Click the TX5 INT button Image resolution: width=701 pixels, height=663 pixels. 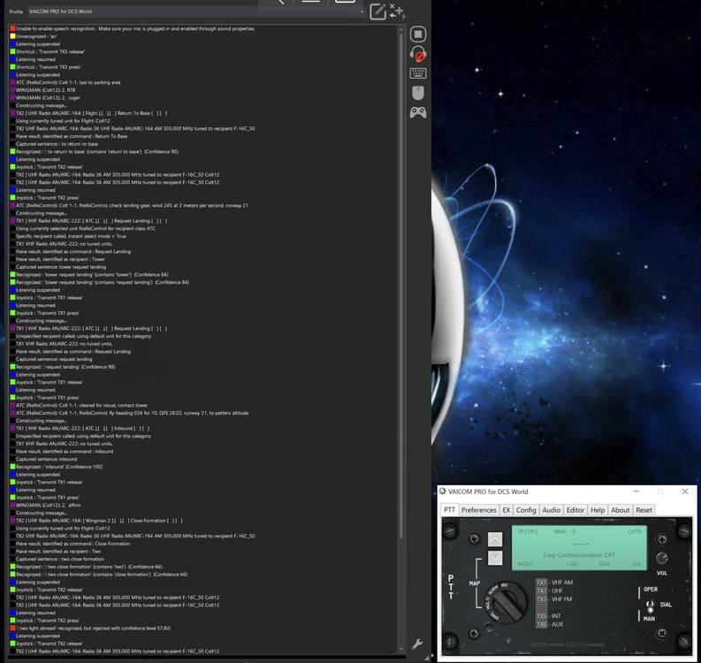click(x=542, y=615)
